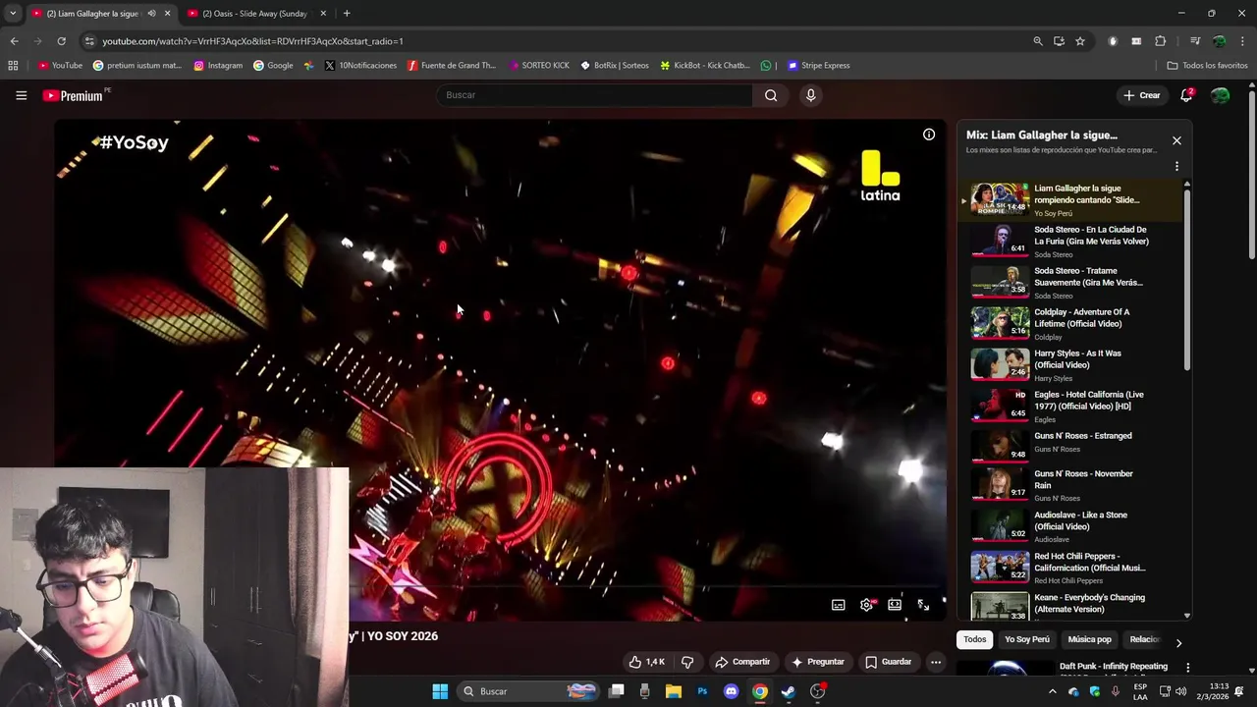Image resolution: width=1257 pixels, height=707 pixels.
Task: Open the tab search dropdown arrow
Action: 12,13
